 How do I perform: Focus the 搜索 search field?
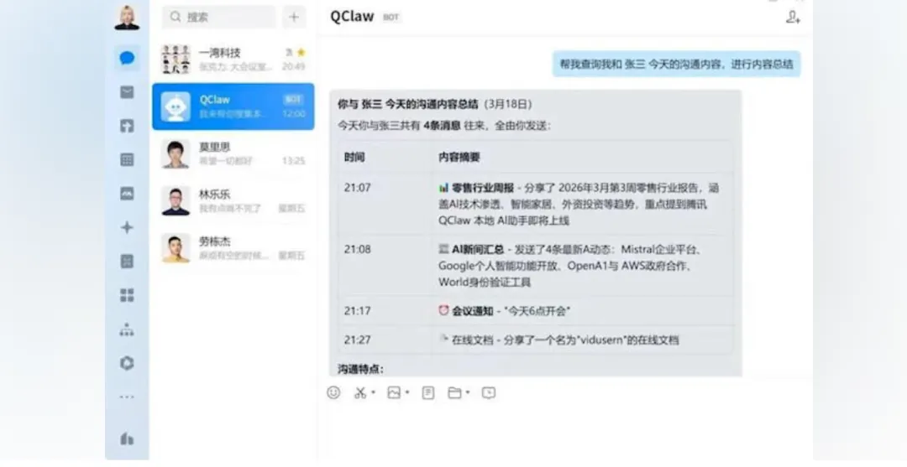click(219, 17)
